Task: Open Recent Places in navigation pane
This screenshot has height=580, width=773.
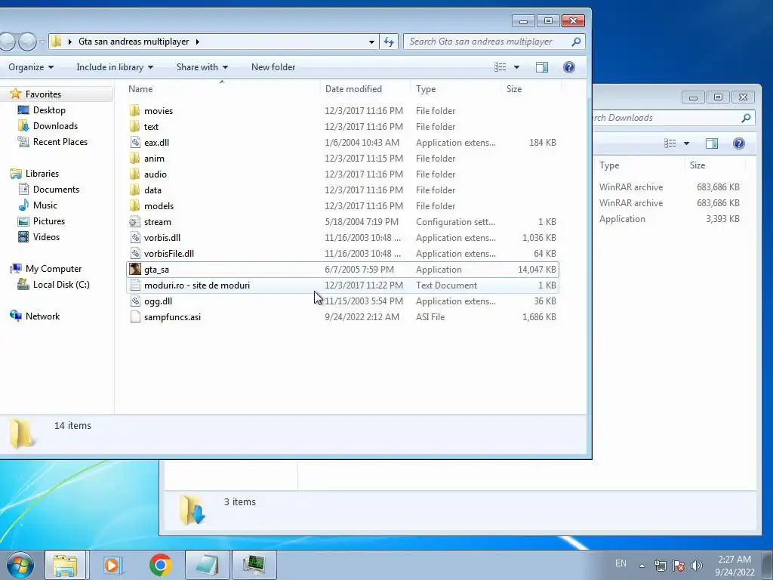Action: coord(60,142)
